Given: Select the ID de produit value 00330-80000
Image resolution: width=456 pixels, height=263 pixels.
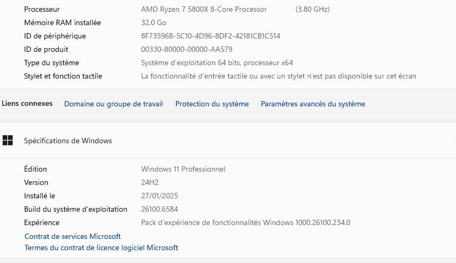Looking at the screenshot, I should (187, 50).
